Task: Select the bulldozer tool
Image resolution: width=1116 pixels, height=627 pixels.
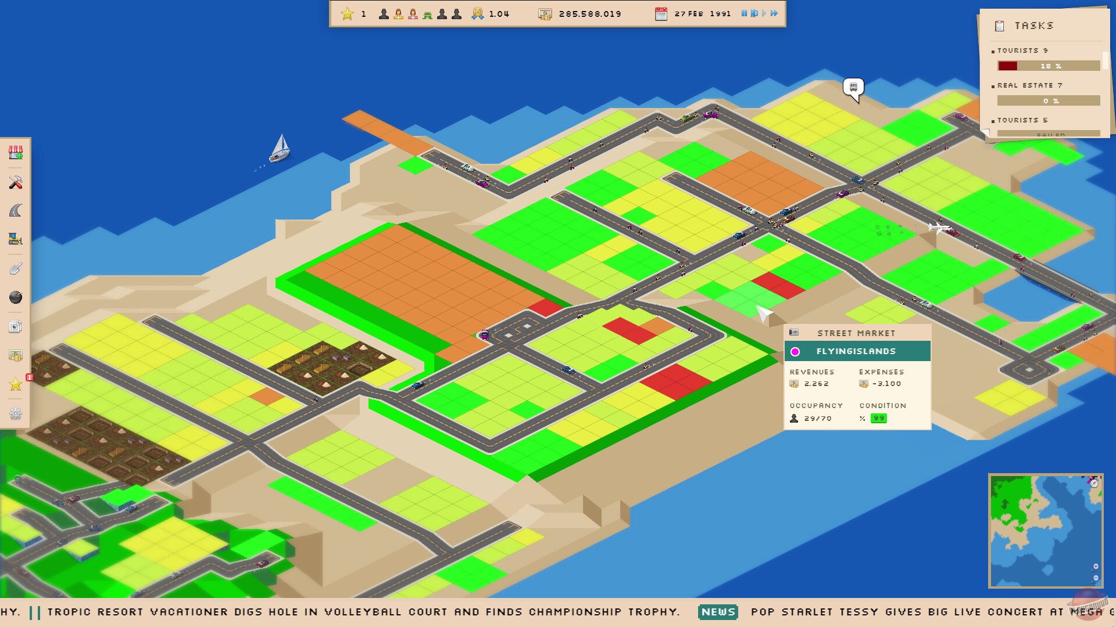Action: pyautogui.click(x=16, y=239)
